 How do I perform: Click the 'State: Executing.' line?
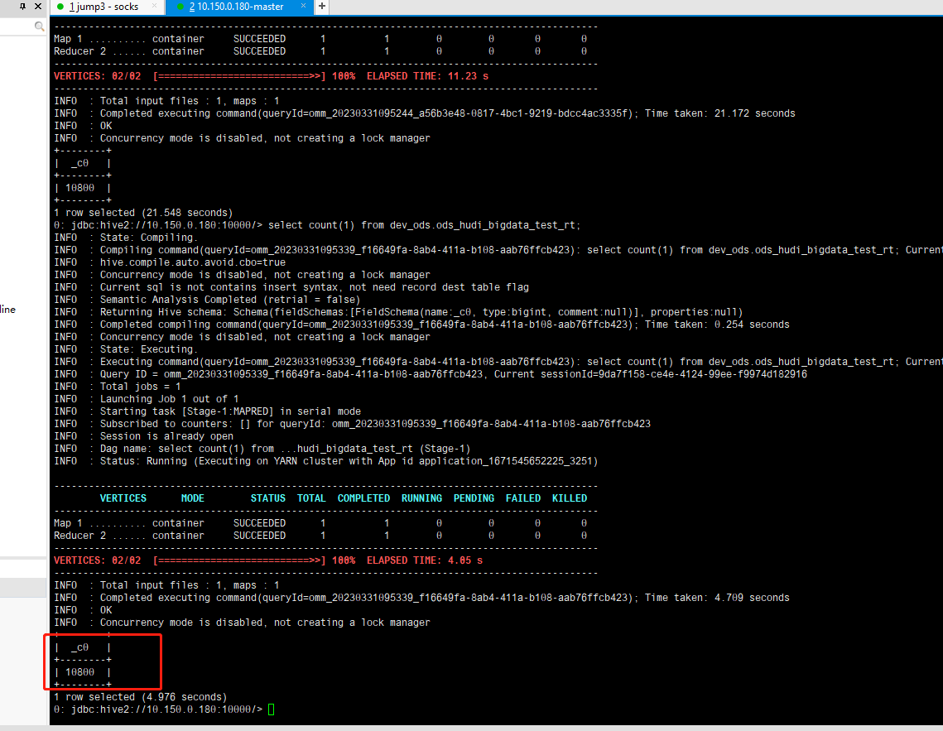tap(126, 349)
